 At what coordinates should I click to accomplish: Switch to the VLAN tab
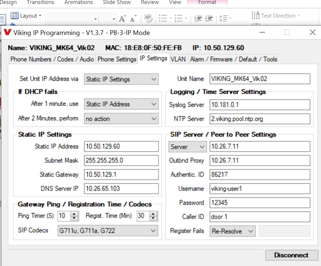pos(178,59)
